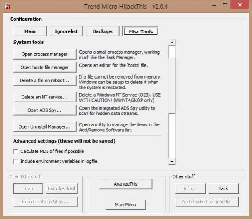Click the scrollbar down arrow
Screen dimensions: 252x219
(172, 162)
